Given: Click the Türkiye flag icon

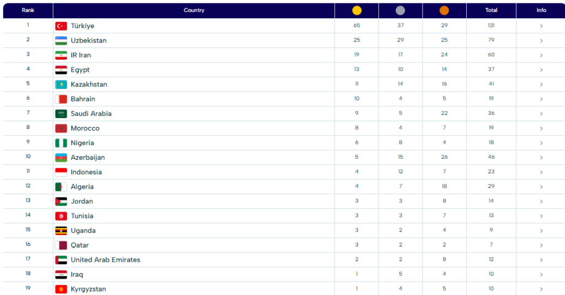Looking at the screenshot, I should point(61,26).
